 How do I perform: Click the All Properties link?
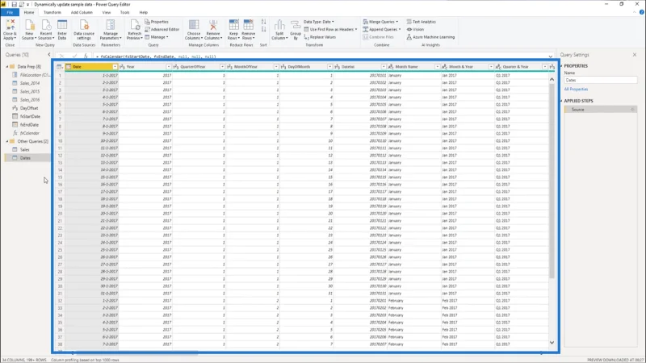[x=576, y=89]
